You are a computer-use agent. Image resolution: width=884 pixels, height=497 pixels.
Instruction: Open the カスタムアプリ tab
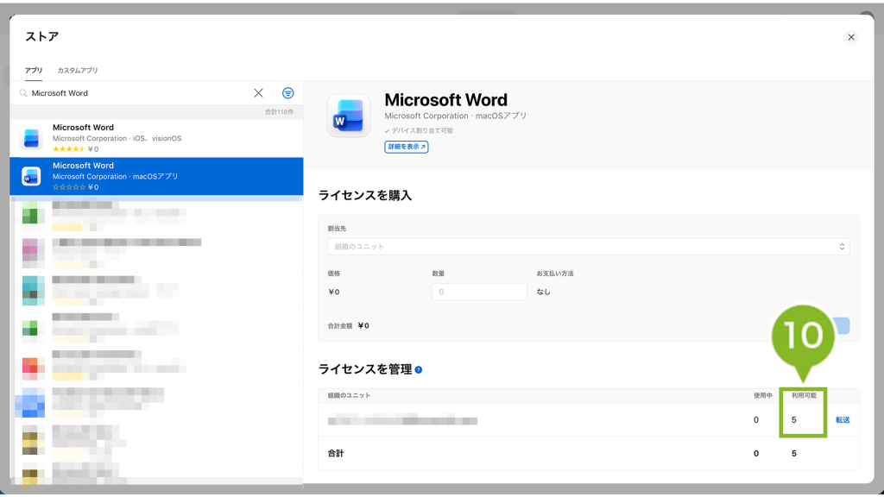pos(77,71)
